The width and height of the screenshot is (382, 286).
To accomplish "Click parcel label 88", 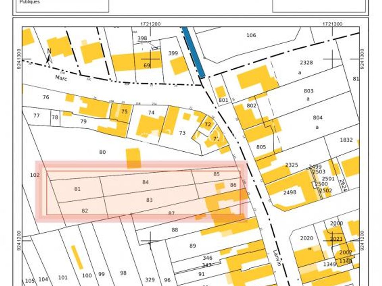I will (x=175, y=230).
